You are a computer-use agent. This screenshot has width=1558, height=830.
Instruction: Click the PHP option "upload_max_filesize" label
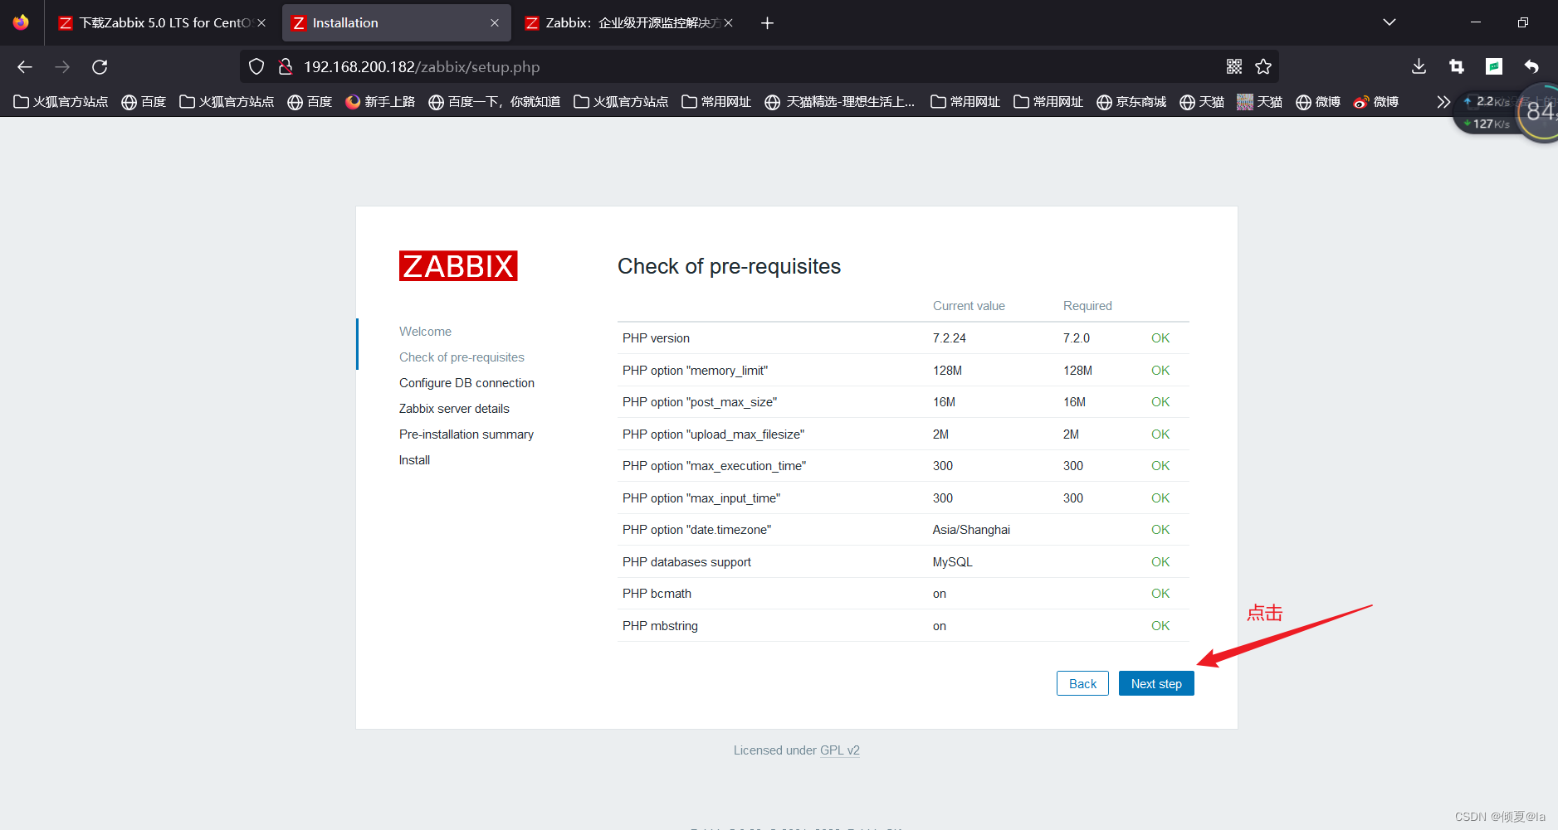713,434
